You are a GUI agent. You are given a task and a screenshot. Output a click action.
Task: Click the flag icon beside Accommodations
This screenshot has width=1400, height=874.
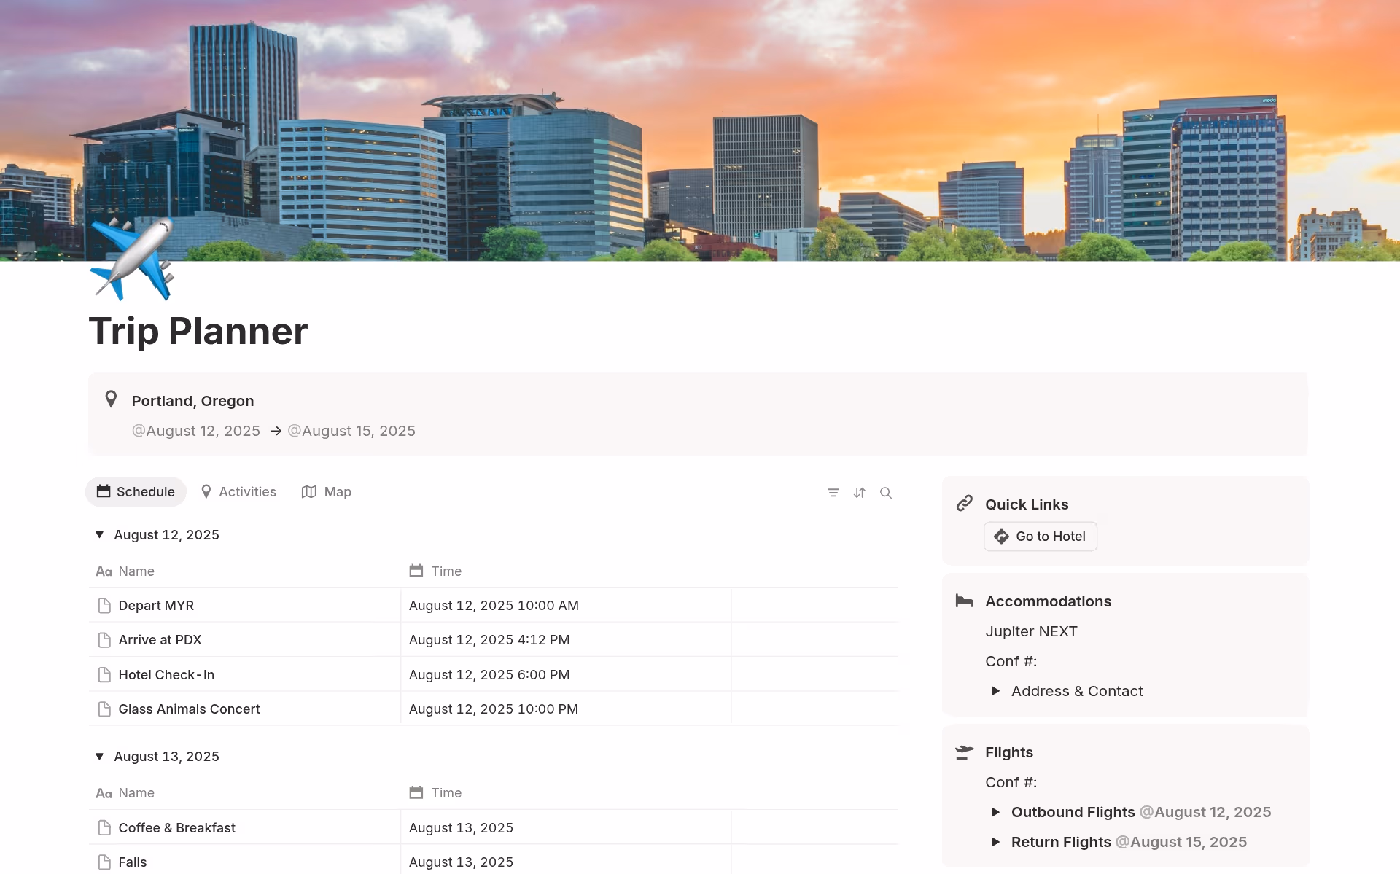pos(965,601)
